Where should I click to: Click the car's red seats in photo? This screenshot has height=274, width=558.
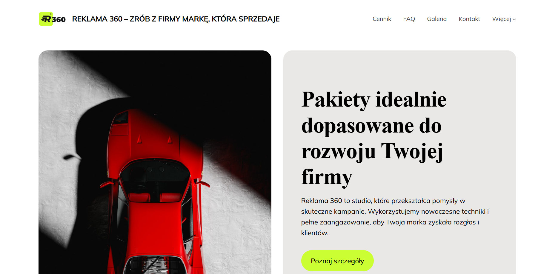(x=155, y=197)
